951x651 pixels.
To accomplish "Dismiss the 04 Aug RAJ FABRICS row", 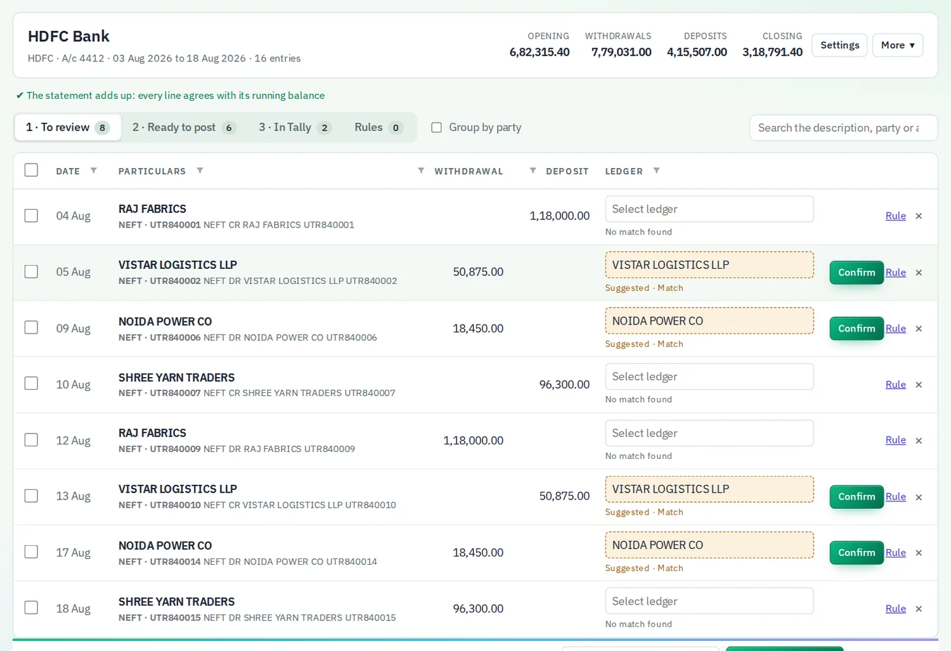I will coord(919,216).
